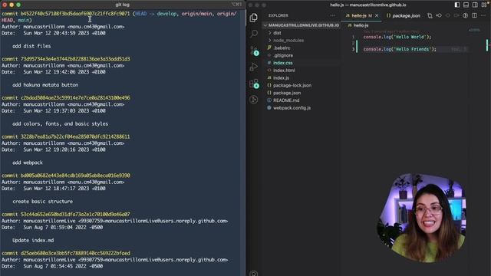Click the 'git log' terminal window title
This screenshot has height=276, width=491.
pyautogui.click(x=123, y=5)
